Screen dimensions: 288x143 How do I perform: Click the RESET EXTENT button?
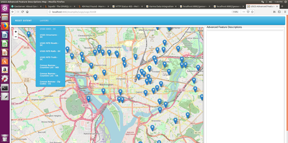click(23, 20)
